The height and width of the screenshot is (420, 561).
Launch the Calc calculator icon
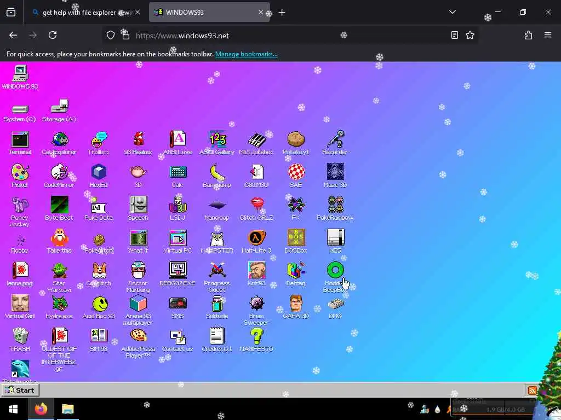(x=178, y=176)
